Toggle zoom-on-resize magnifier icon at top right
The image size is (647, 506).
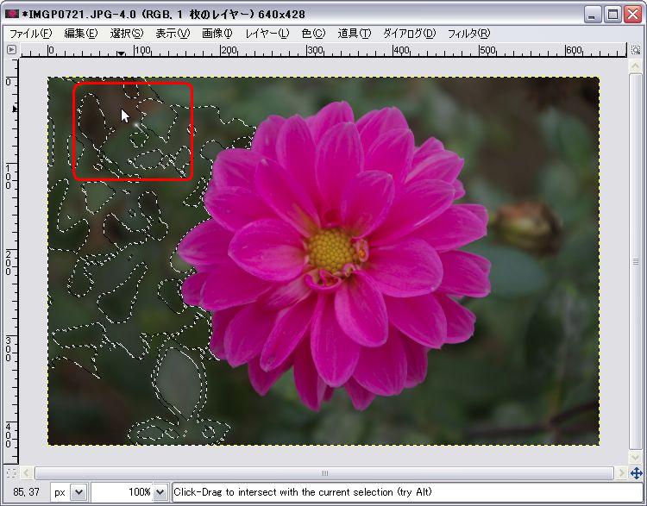tap(636, 50)
